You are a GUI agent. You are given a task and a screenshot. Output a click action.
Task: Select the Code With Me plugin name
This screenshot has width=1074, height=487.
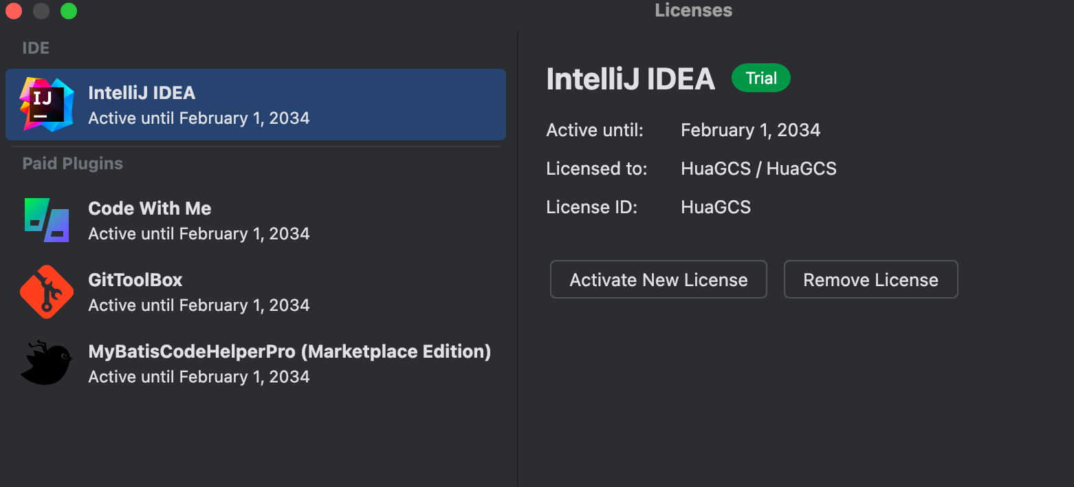pyautogui.click(x=149, y=208)
